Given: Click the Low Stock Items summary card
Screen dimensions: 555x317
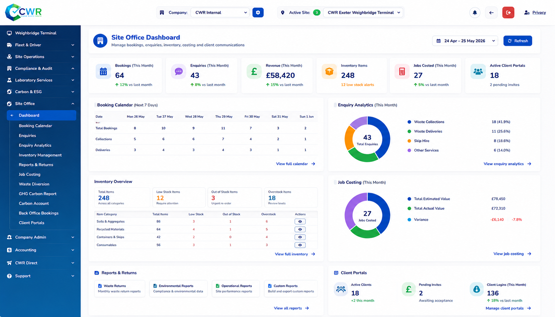Looking at the screenshot, I should tap(179, 198).
